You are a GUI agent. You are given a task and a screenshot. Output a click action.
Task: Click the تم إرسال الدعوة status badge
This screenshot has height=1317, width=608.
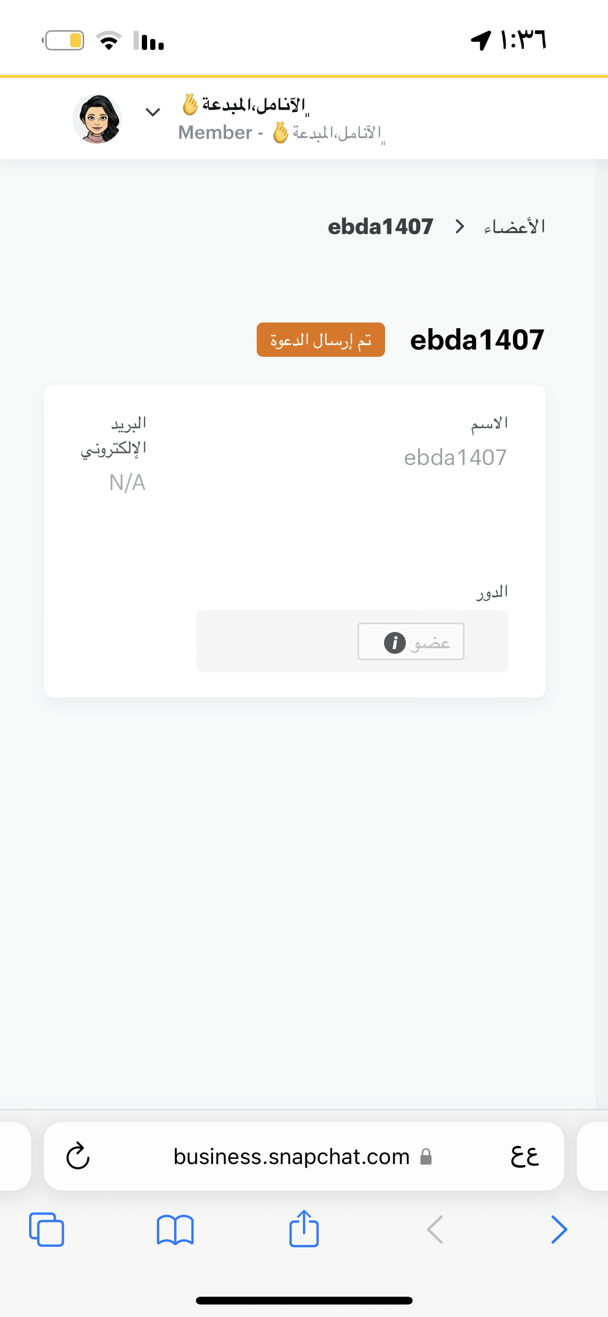pos(321,340)
